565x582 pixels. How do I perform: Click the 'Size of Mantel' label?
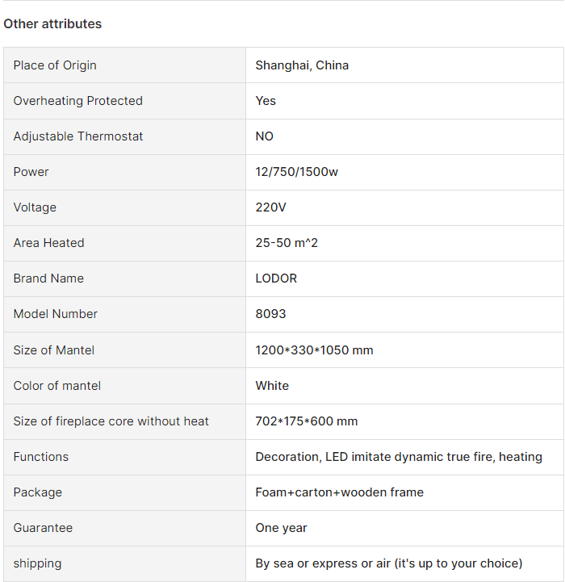tap(54, 350)
